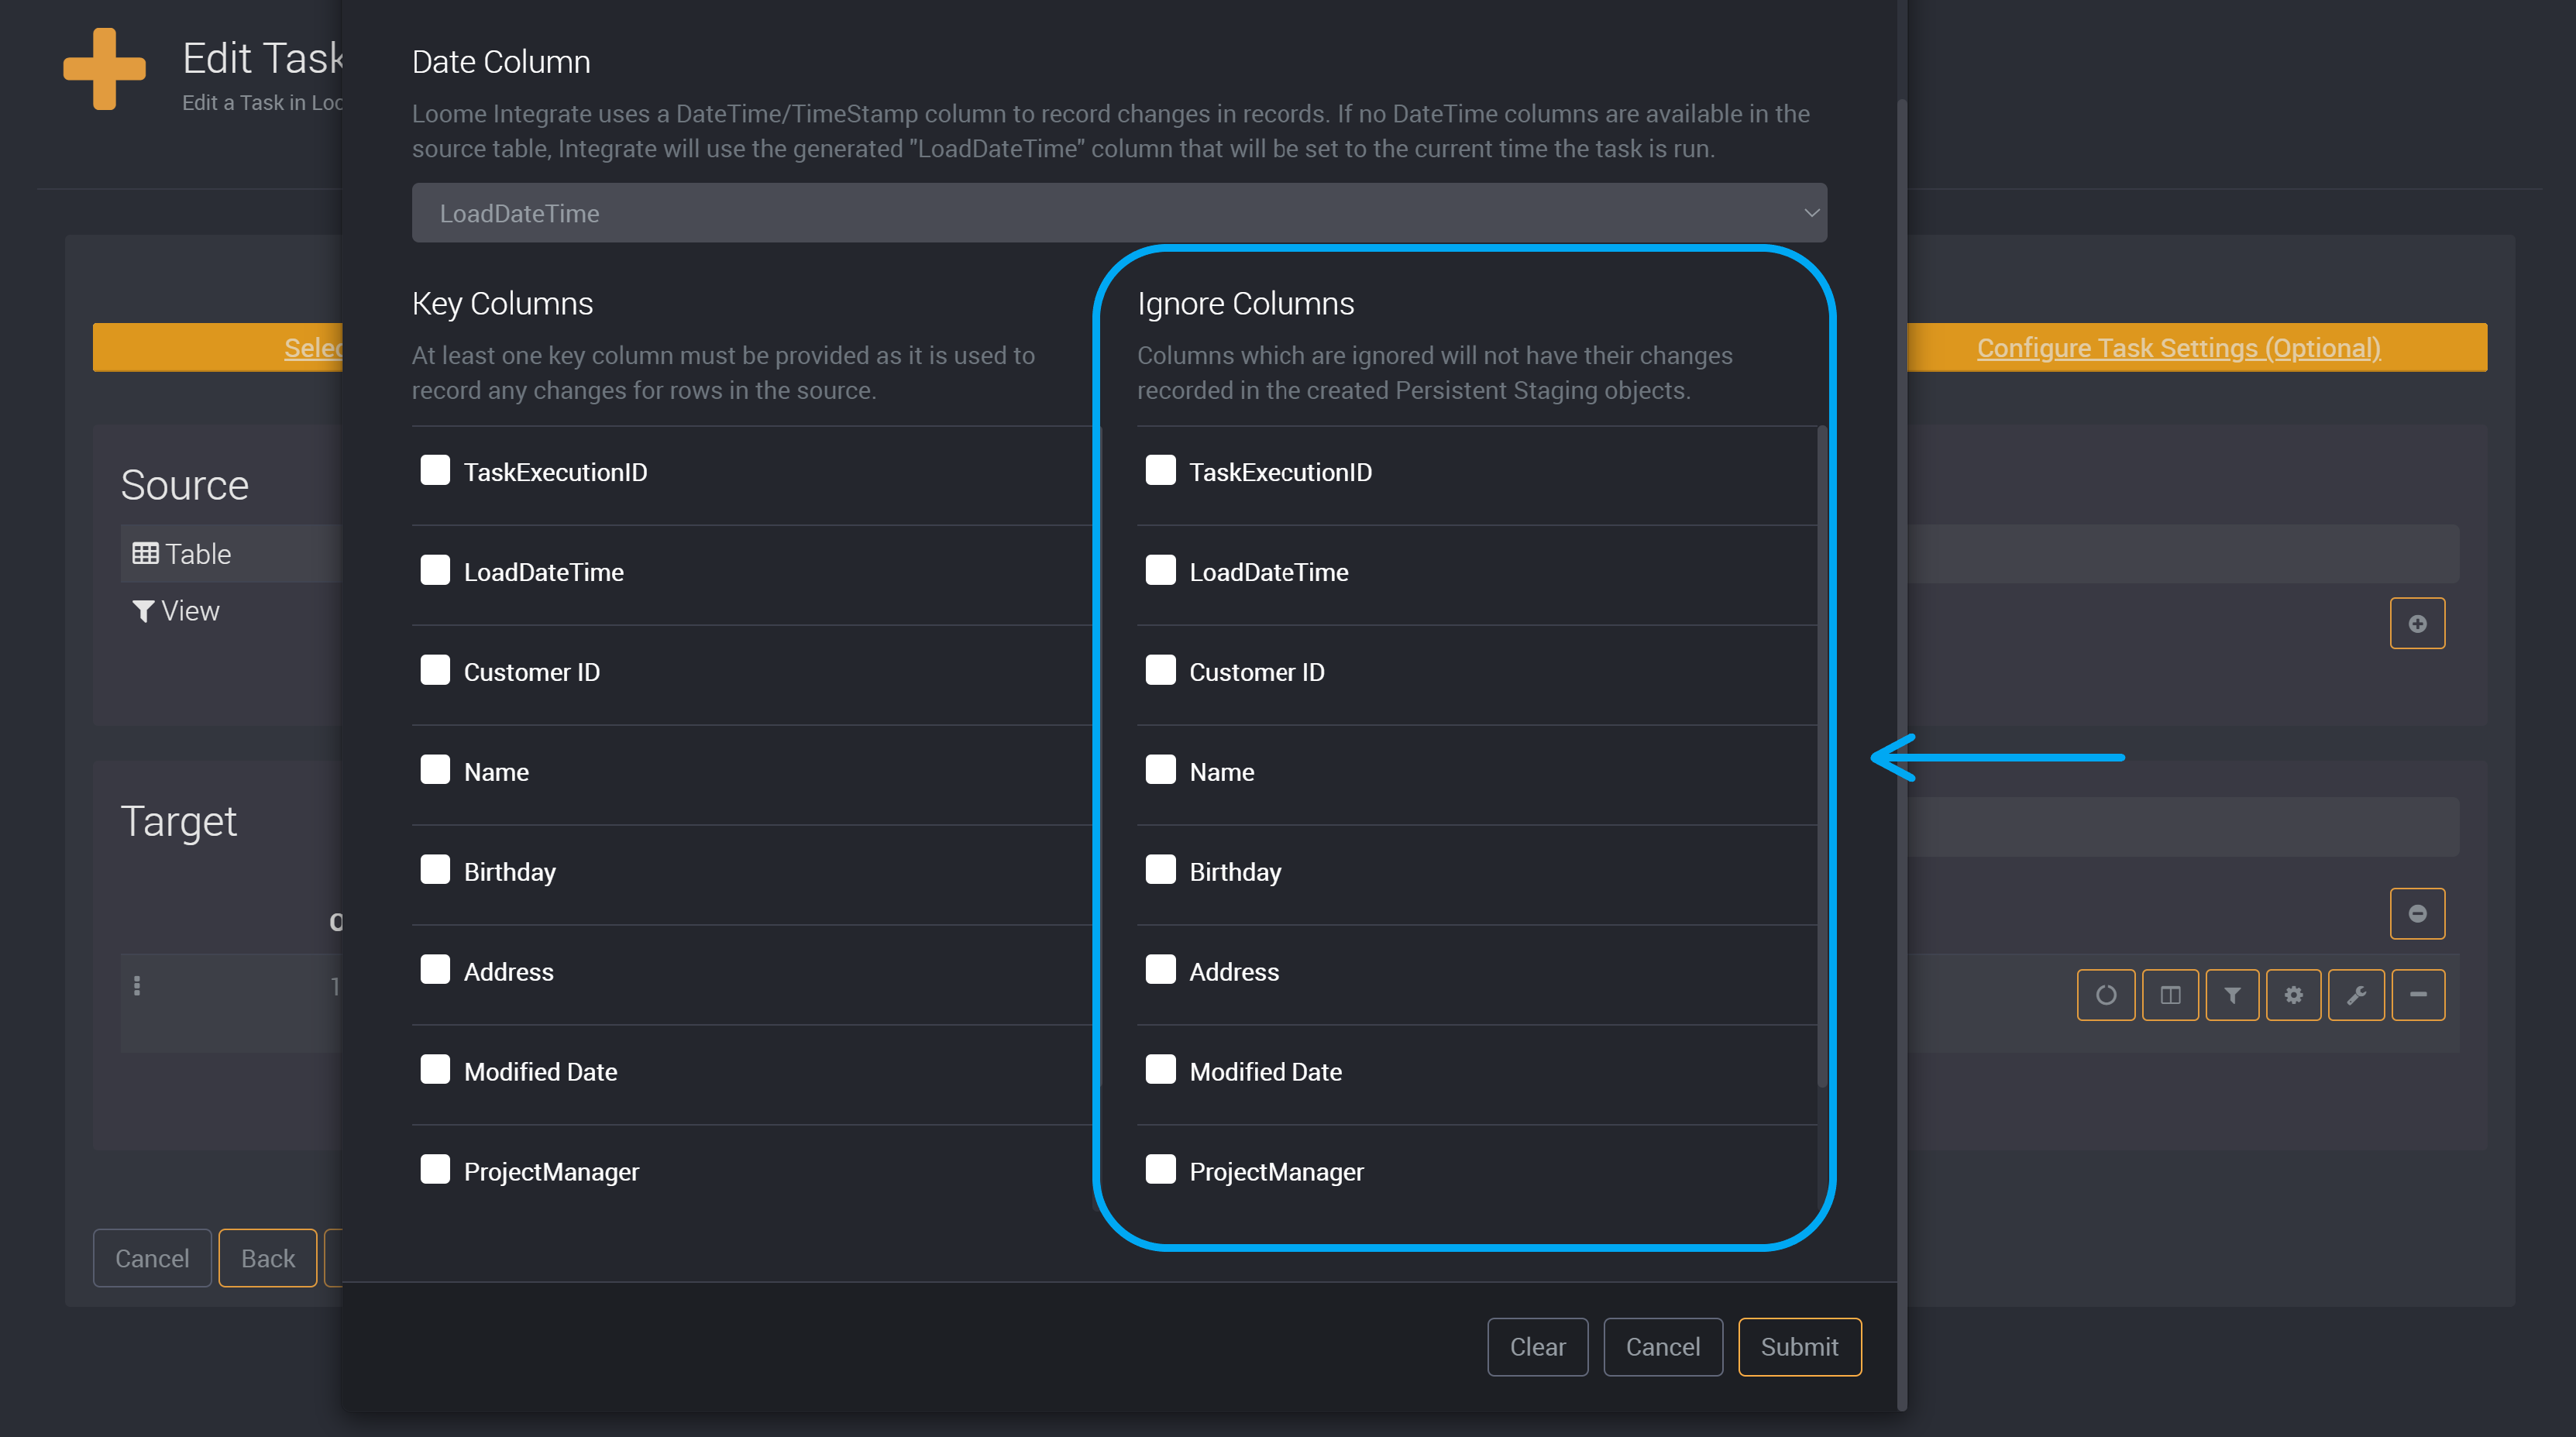Select the View source type

tap(176, 610)
